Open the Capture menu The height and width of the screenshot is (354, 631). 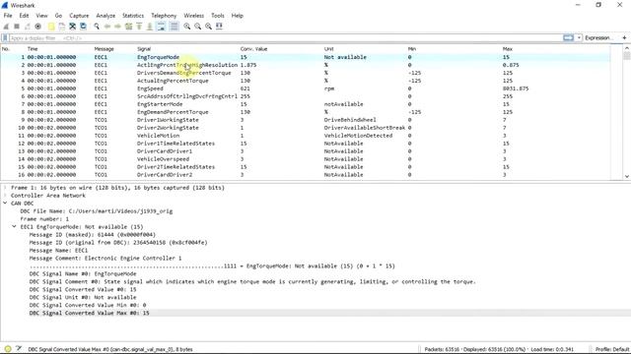(79, 16)
